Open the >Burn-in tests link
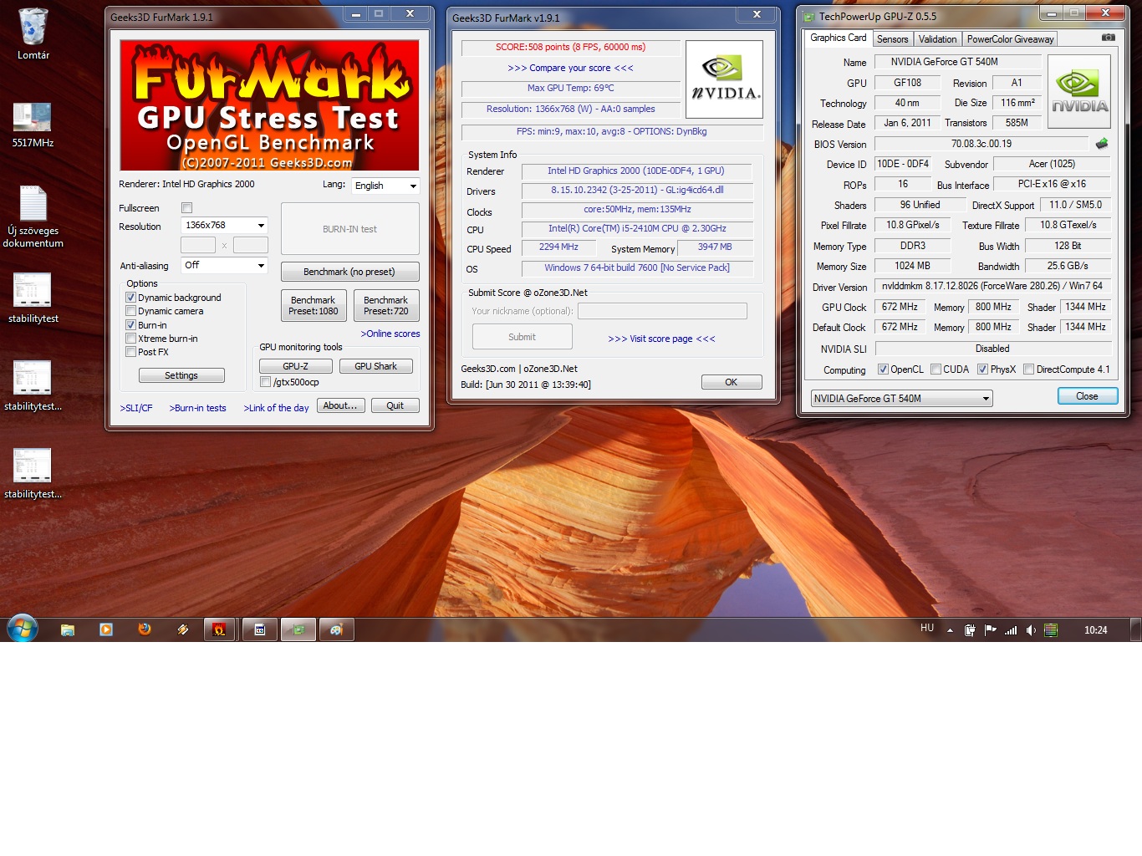 tap(198, 408)
